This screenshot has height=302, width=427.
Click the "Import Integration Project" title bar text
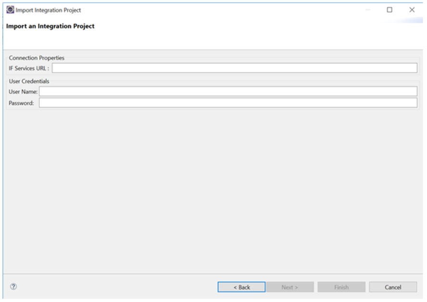click(48, 10)
